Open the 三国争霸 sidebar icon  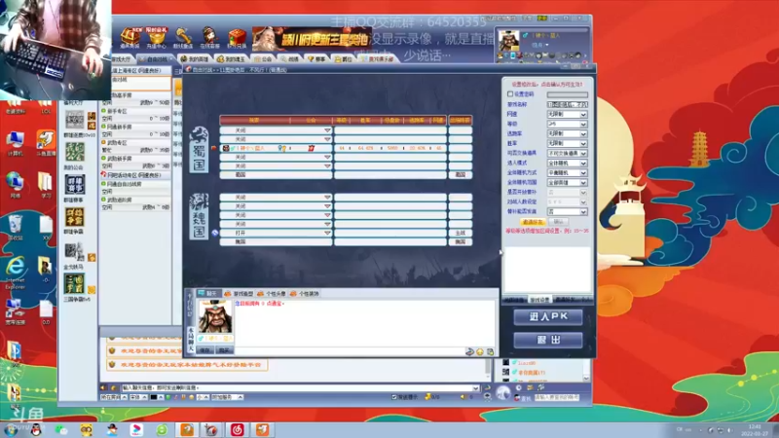(75, 284)
